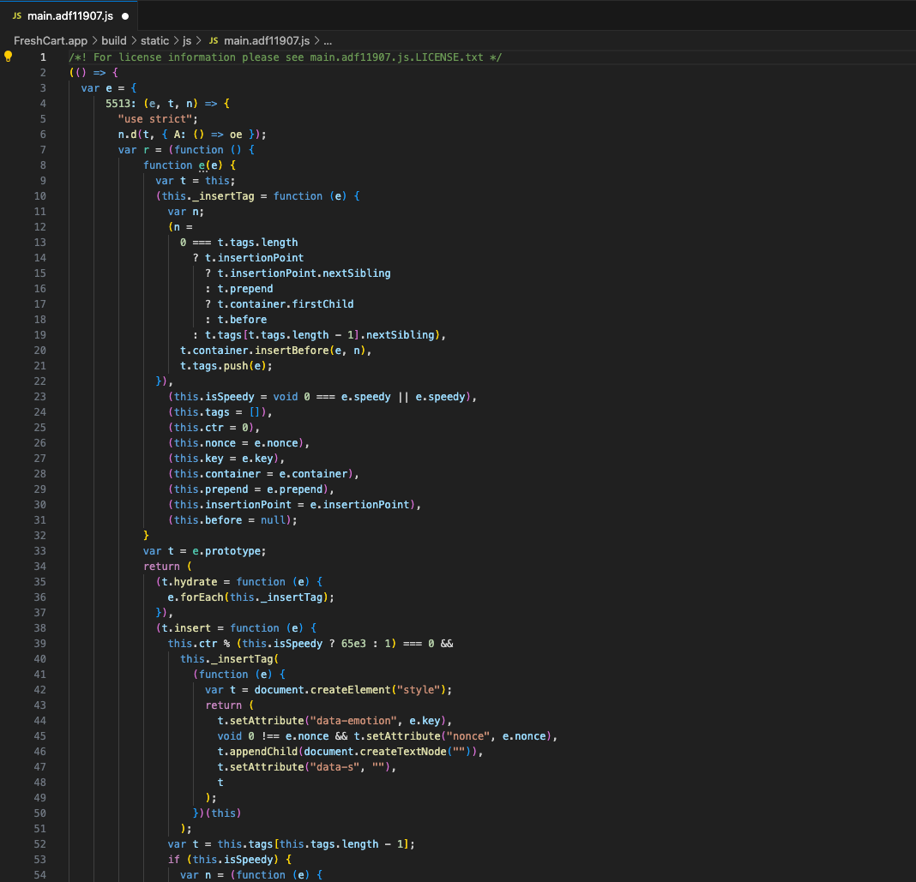Click "t.hydrate" on line 35
The height and width of the screenshot is (882, 916).
coord(190,582)
